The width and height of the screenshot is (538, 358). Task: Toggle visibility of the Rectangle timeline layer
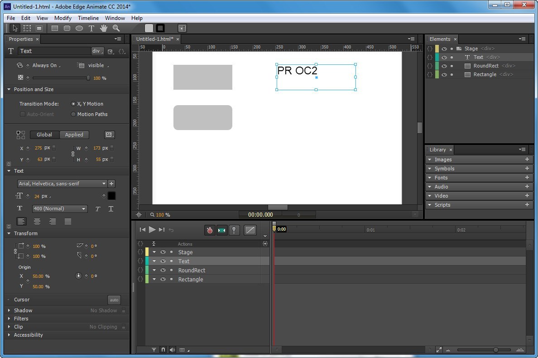[x=163, y=279]
